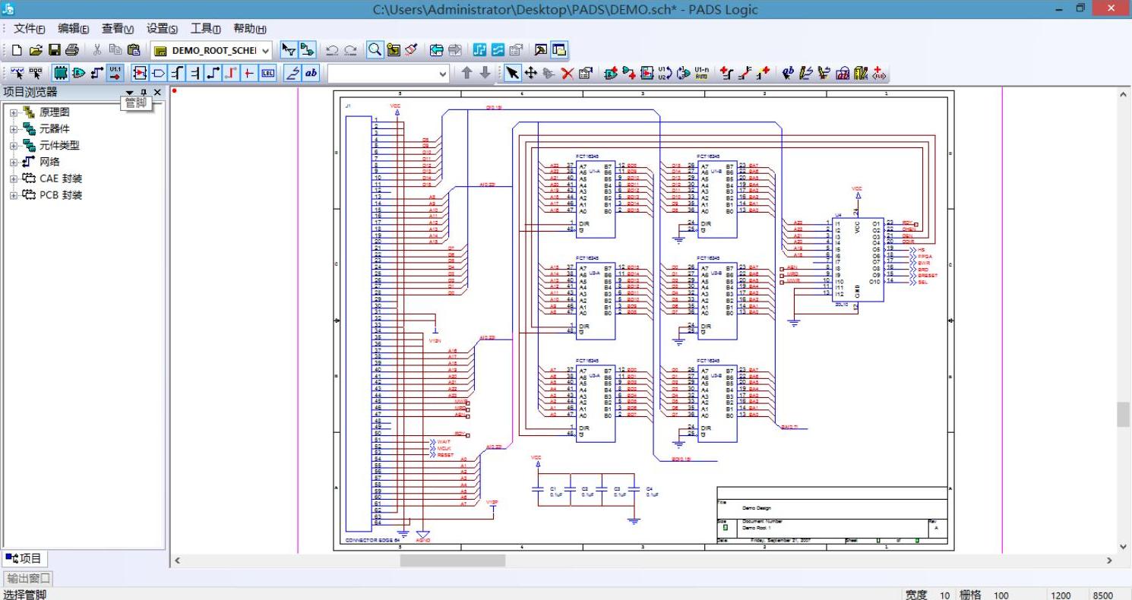Select the Zoom magnifier tool
Viewport: 1132px width, 600px height.
[x=375, y=50]
